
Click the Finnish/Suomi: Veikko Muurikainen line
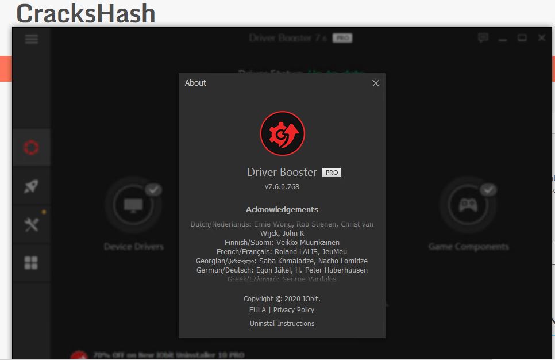tap(282, 242)
